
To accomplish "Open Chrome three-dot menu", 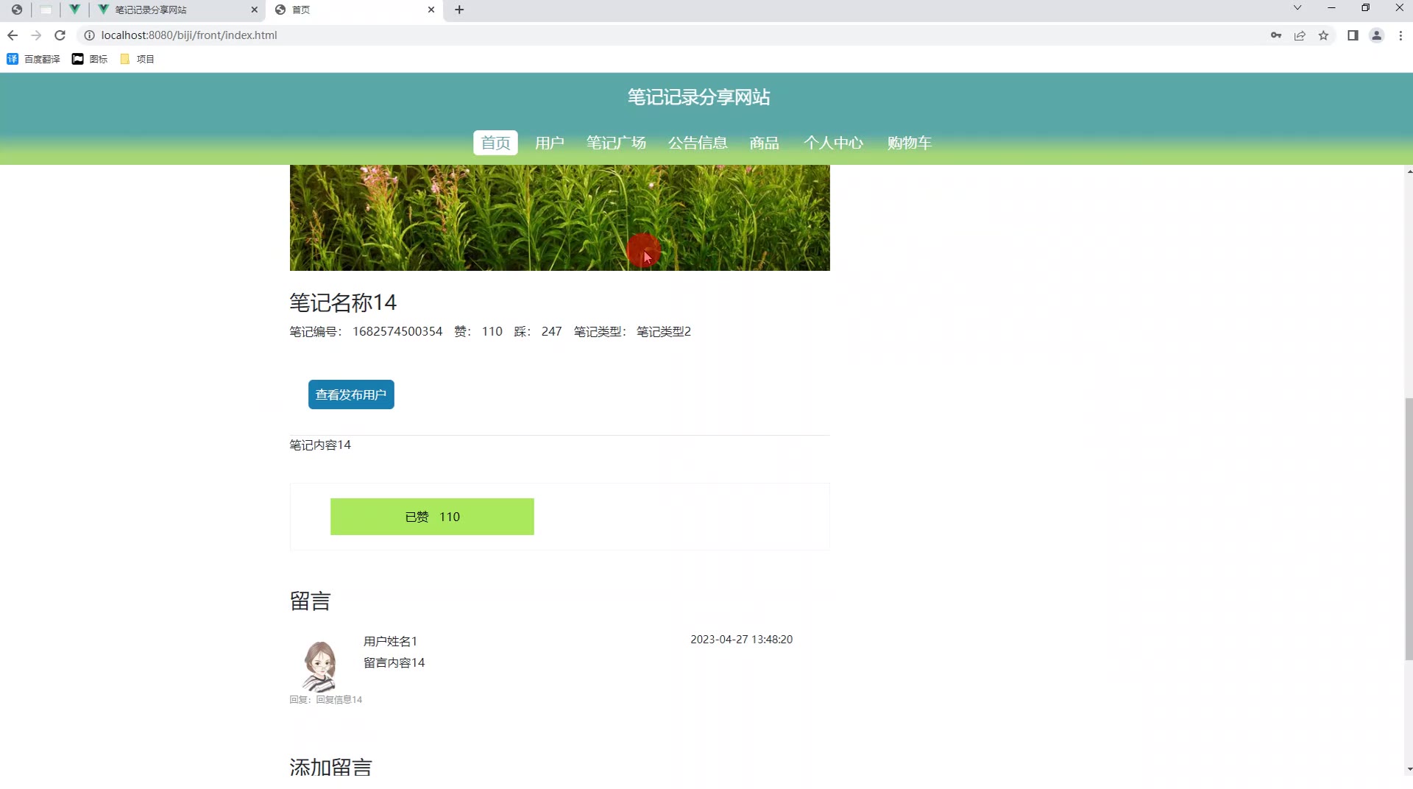I will (1400, 35).
